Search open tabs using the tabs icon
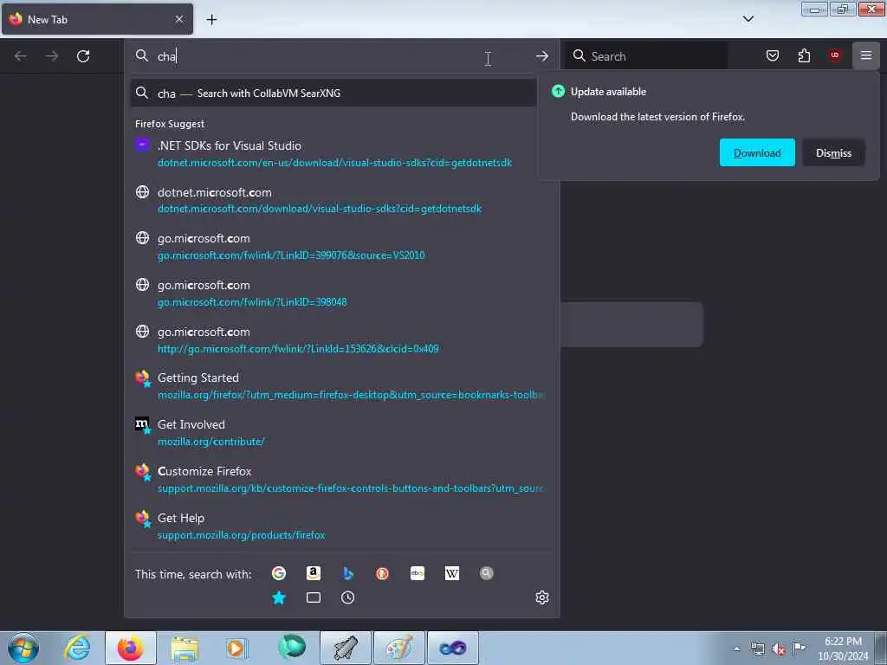 314,597
